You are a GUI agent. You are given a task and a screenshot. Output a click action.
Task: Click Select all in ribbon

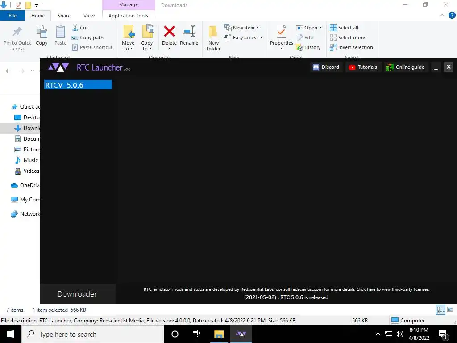pos(344,28)
